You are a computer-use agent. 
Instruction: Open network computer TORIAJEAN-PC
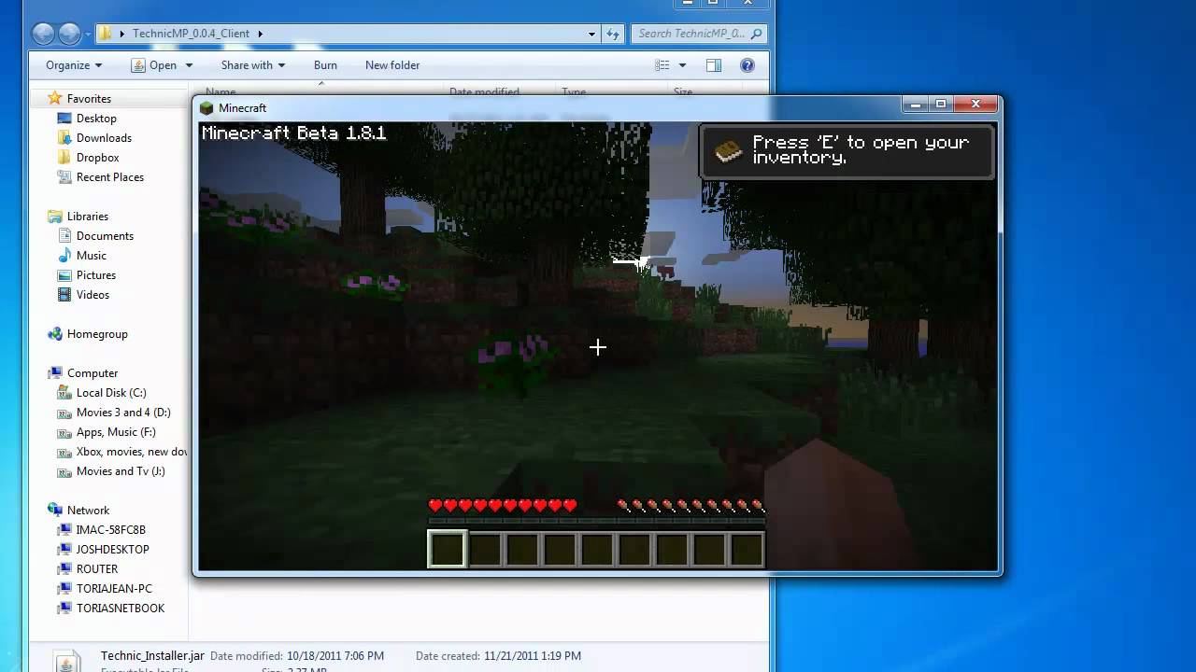click(x=114, y=589)
